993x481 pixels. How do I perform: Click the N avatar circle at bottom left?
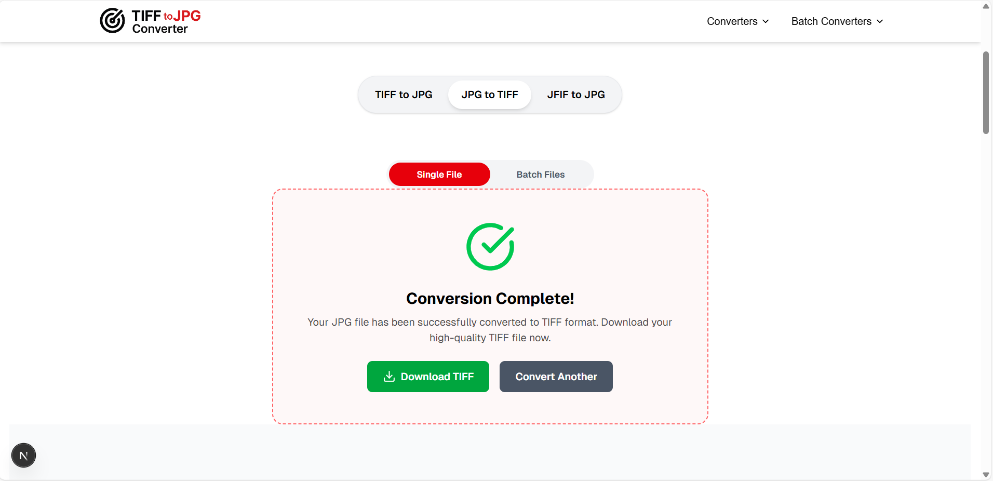pyautogui.click(x=23, y=455)
